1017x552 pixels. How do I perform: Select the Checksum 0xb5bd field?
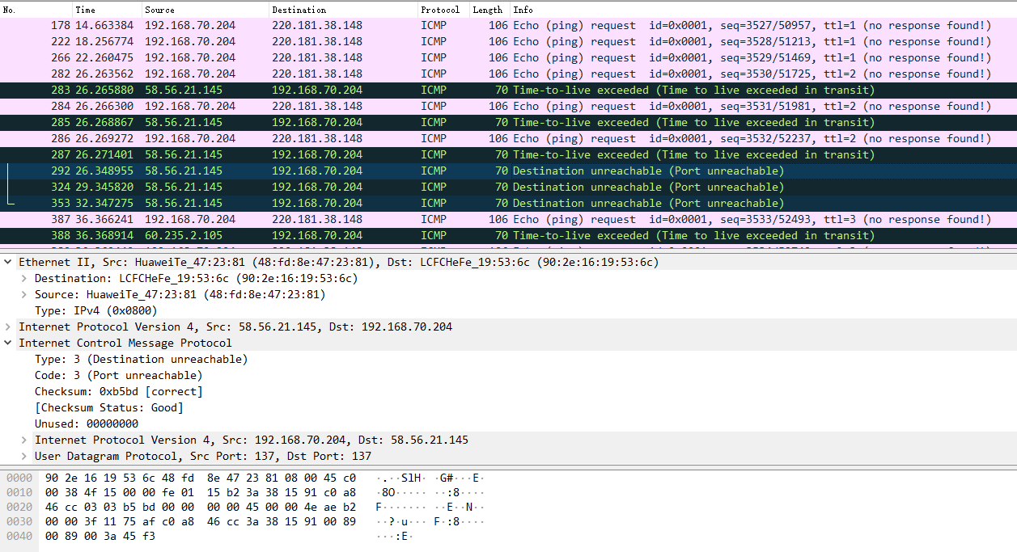(x=118, y=391)
